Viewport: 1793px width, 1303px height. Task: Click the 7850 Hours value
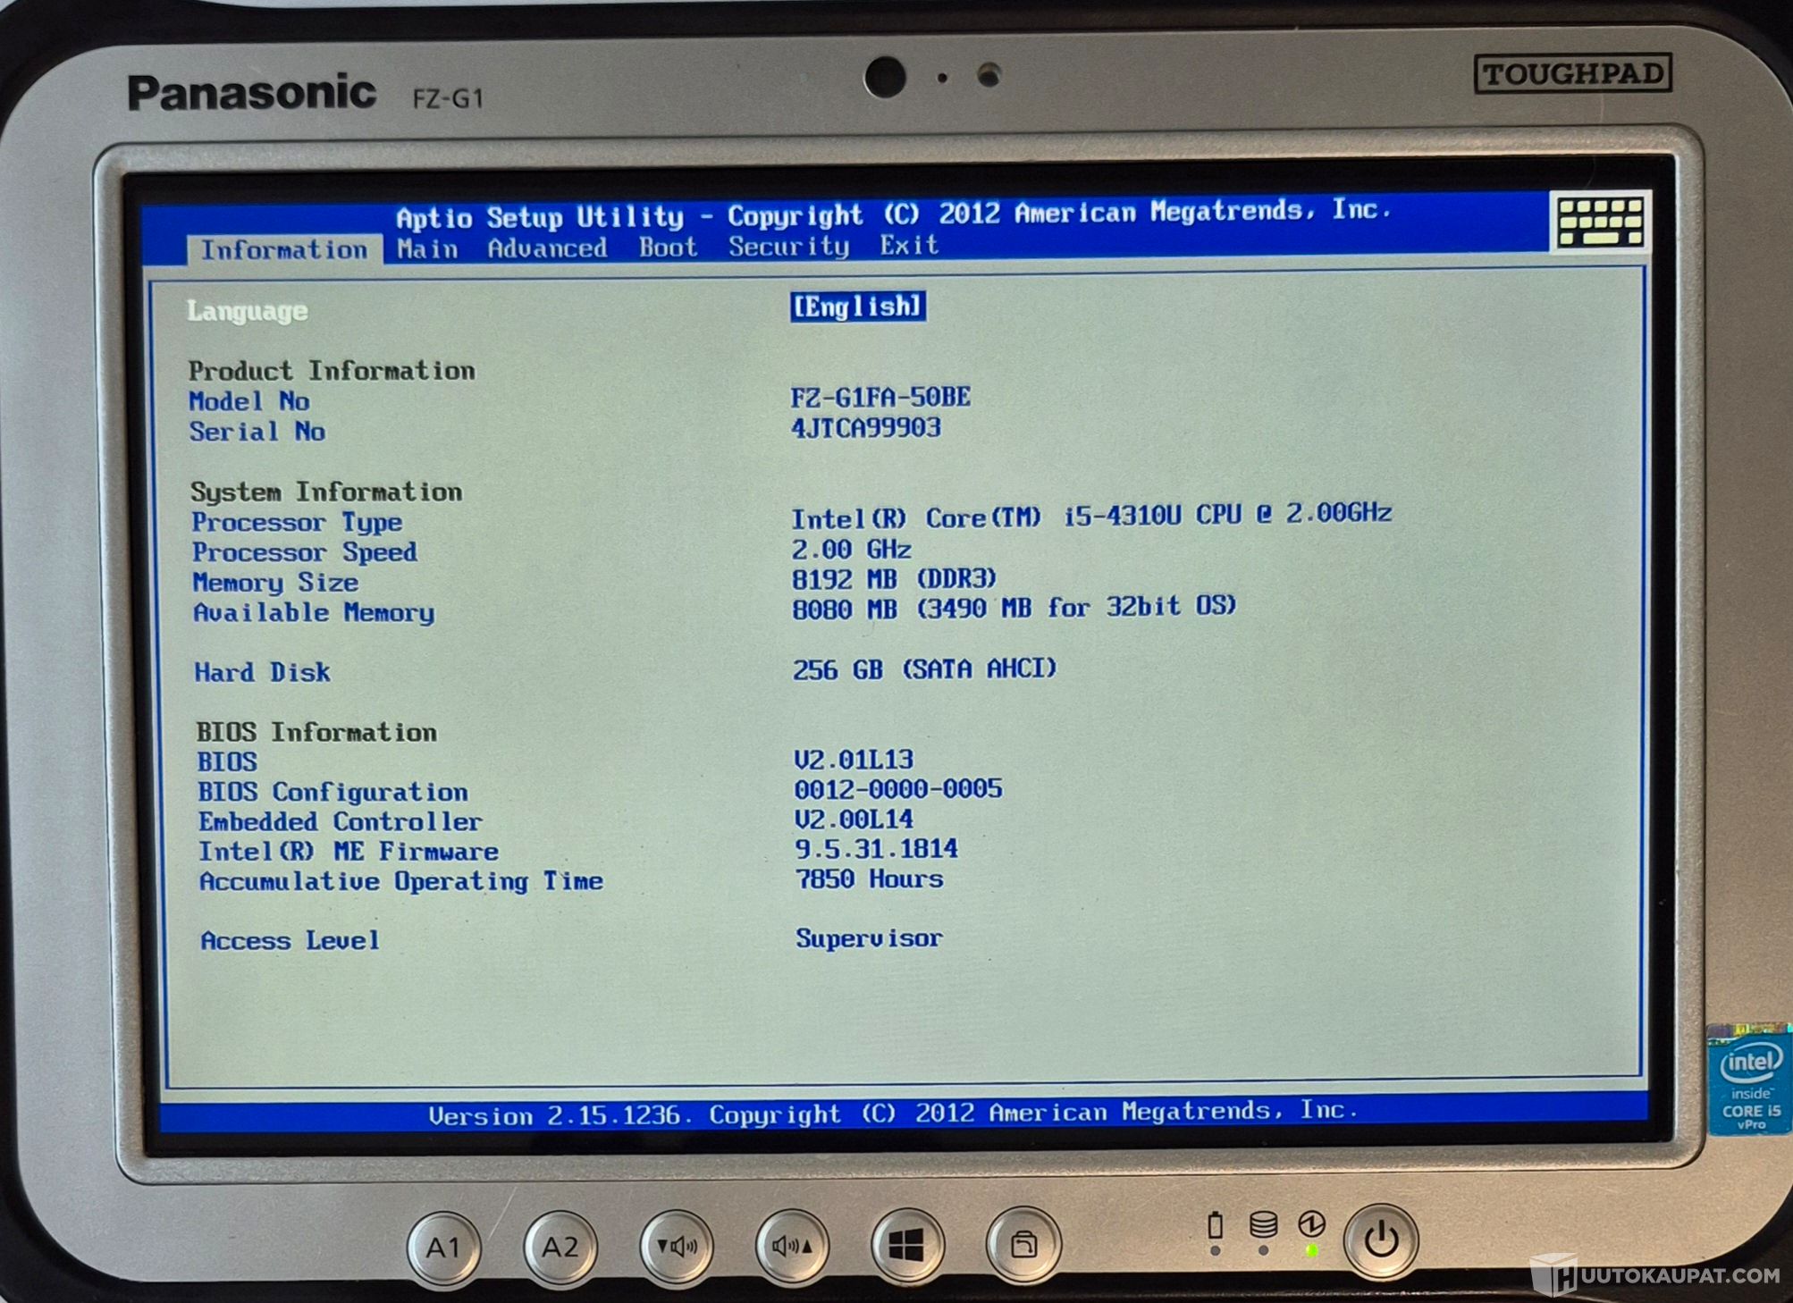[x=869, y=878]
